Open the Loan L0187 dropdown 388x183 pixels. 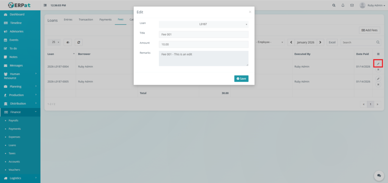(x=203, y=24)
